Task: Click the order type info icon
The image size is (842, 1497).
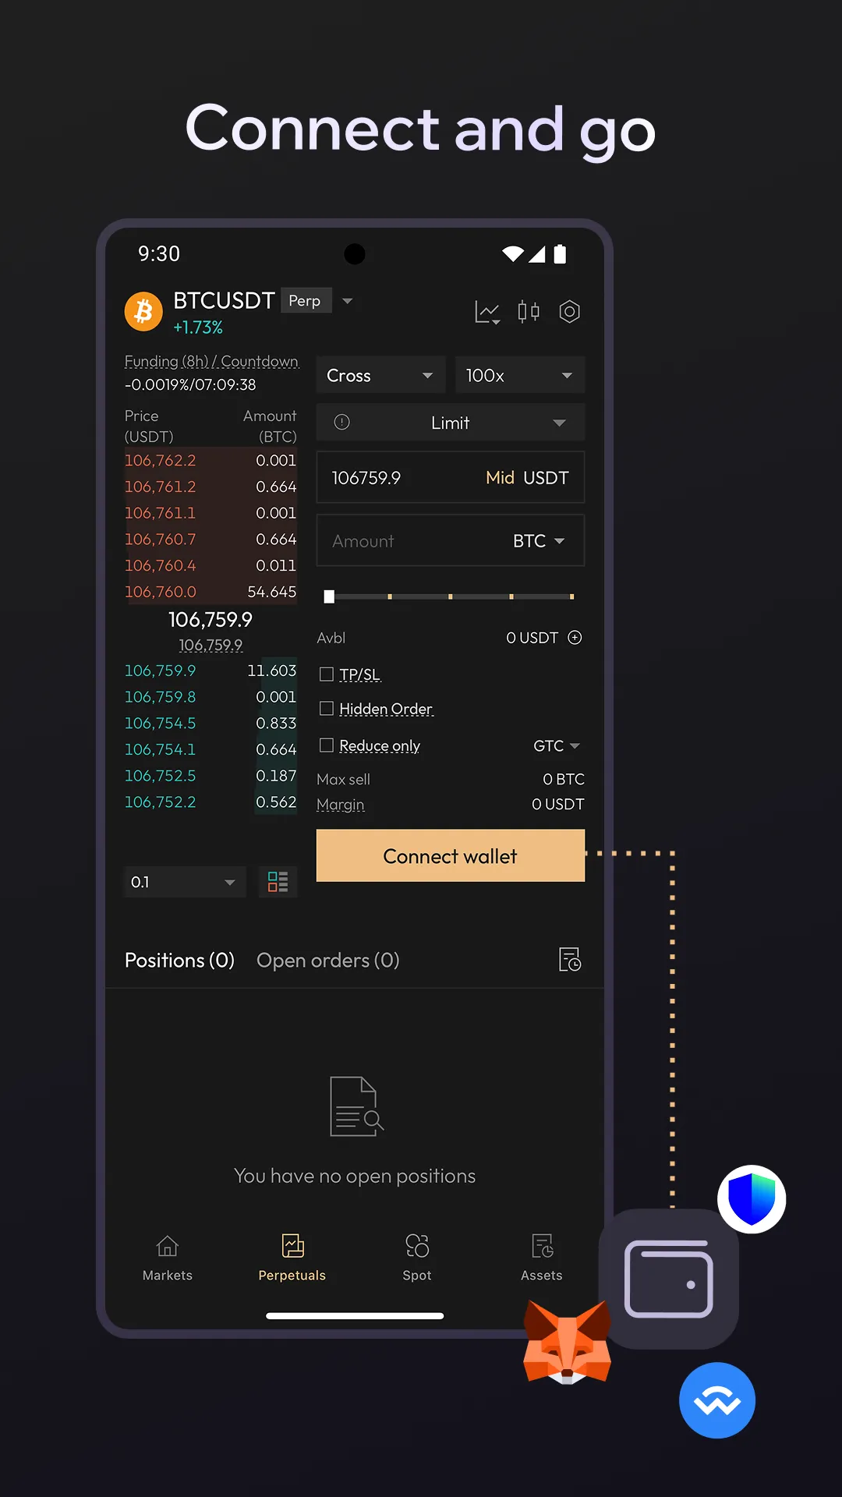Action: click(341, 422)
